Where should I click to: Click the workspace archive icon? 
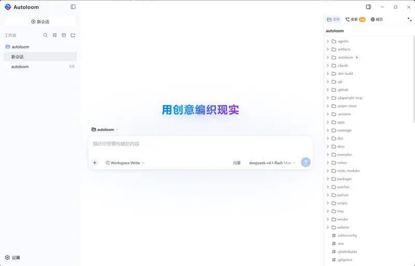pyautogui.click(x=64, y=35)
